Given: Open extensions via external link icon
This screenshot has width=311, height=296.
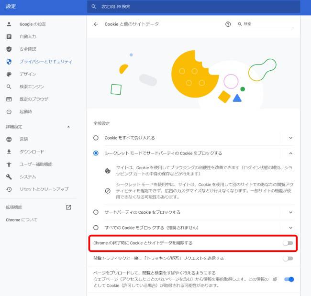Looking at the screenshot, I should tap(68, 208).
